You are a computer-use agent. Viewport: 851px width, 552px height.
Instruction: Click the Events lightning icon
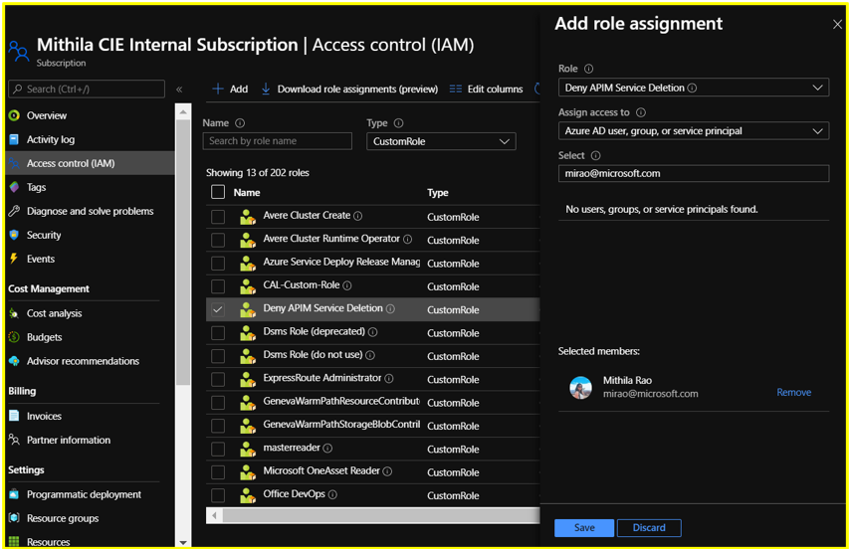[x=14, y=259]
